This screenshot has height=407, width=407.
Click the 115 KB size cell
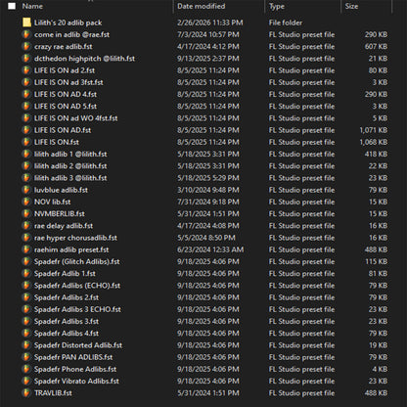point(377,261)
